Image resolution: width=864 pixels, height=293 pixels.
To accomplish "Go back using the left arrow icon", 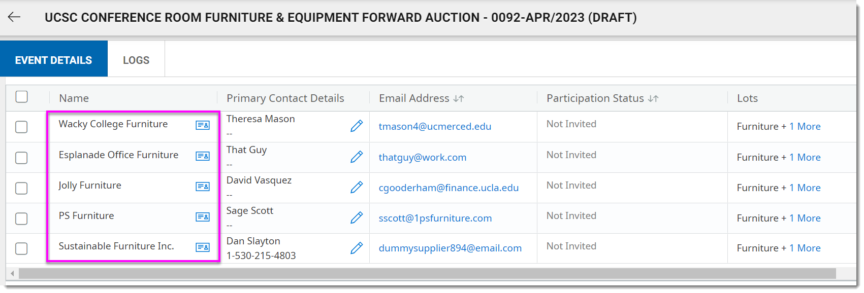I will [14, 17].
